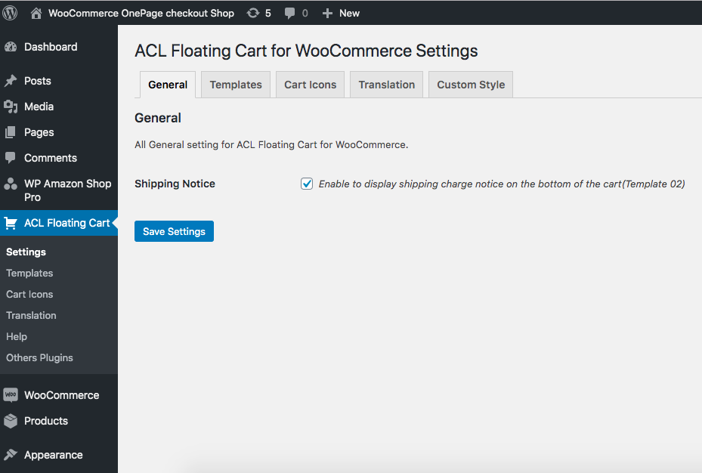The height and width of the screenshot is (473, 702).
Task: Click the WordPress logo icon
Action: click(x=9, y=13)
